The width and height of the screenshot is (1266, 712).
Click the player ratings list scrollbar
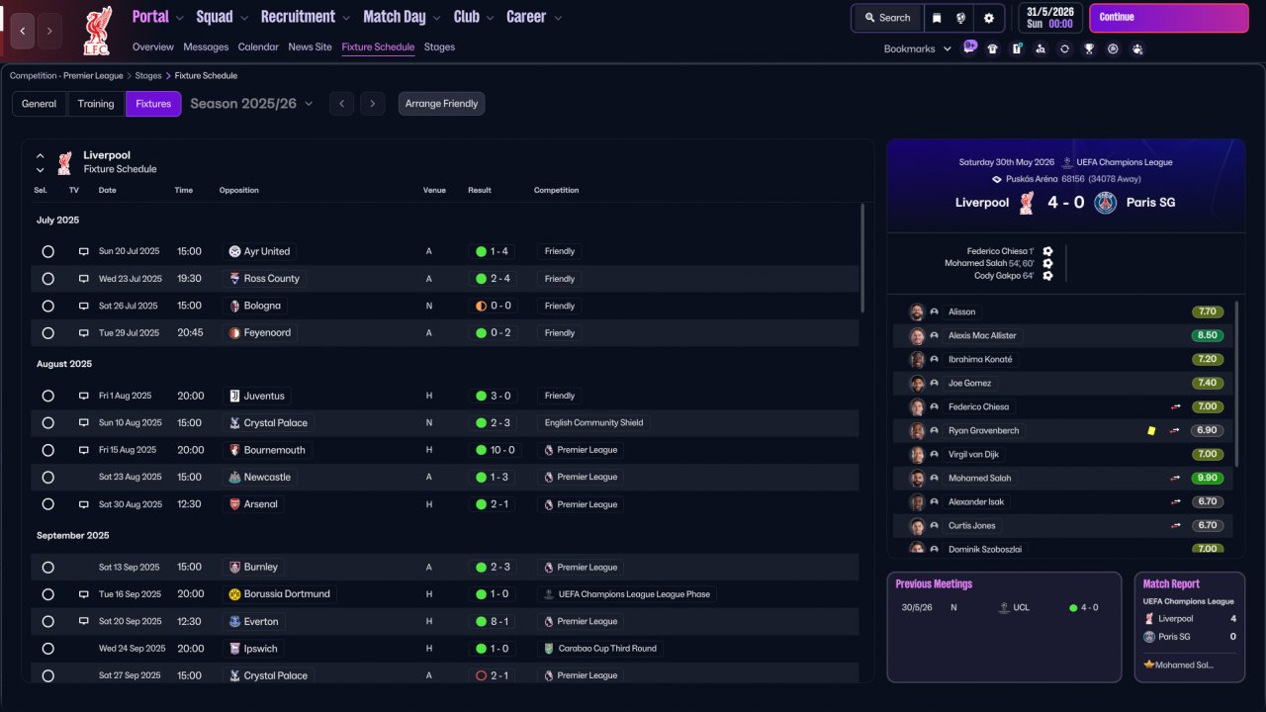point(1236,384)
